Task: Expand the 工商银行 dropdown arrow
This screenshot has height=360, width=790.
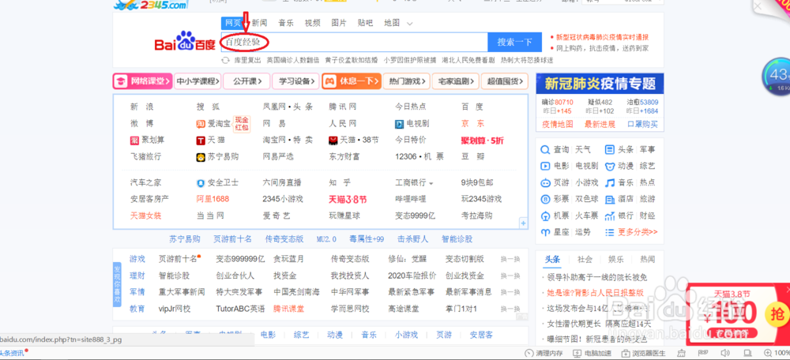Action: tap(431, 183)
